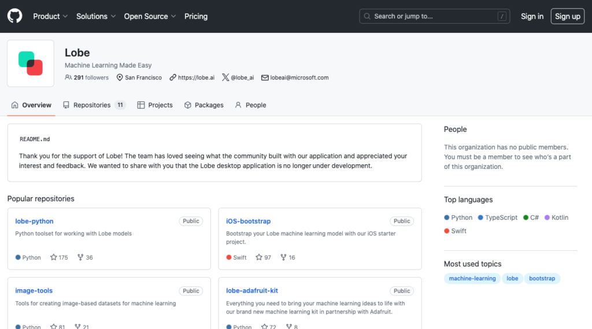Focus the Search or jump to field
Image resolution: width=592 pixels, height=329 pixels.
click(x=435, y=16)
